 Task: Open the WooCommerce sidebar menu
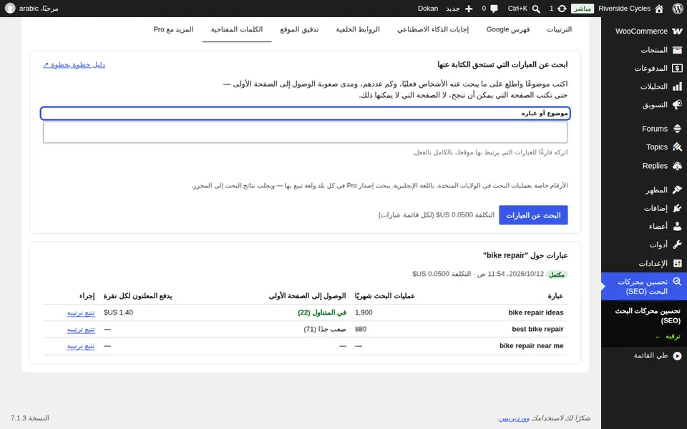tap(644, 31)
